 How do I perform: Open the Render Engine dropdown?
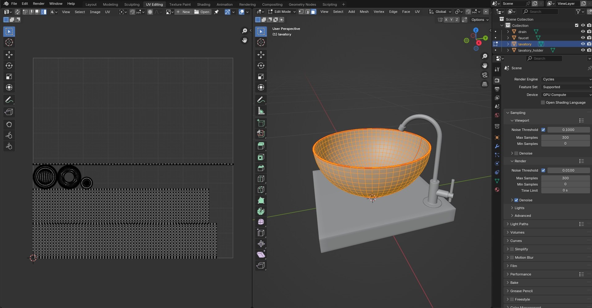point(566,79)
